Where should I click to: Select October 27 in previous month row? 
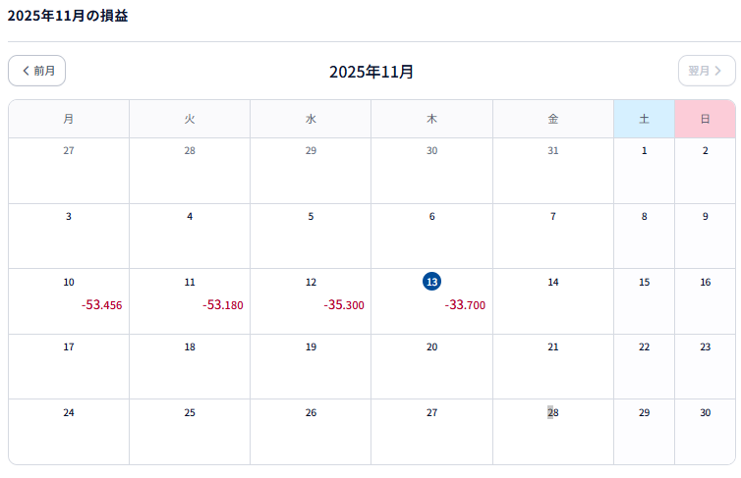click(x=68, y=169)
